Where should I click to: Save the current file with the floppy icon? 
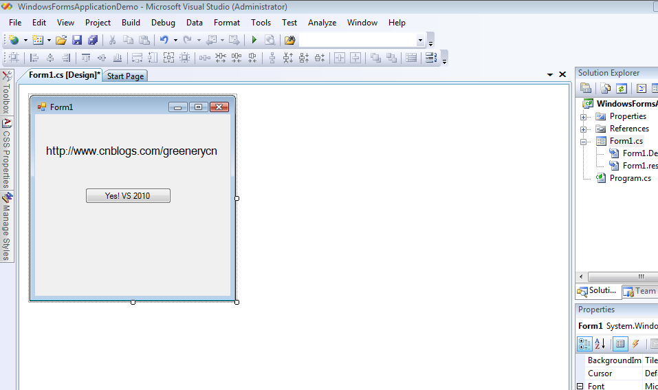(77, 40)
